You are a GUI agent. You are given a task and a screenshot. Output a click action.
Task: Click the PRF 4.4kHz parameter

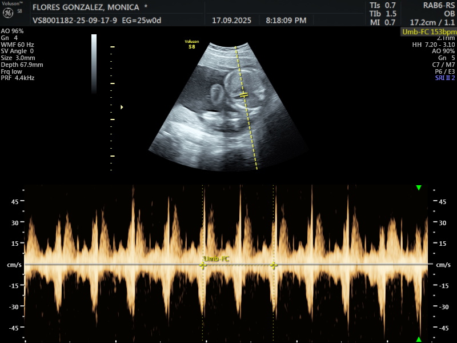point(17,78)
